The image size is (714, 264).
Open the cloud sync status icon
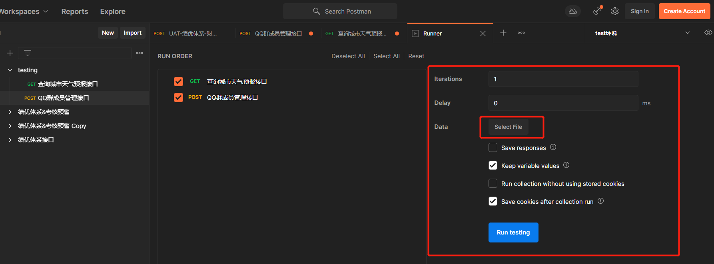coord(572,11)
